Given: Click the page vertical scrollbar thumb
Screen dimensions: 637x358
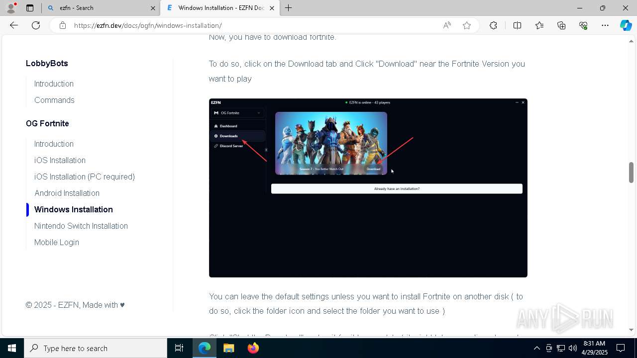Looking at the screenshot, I should point(631,173).
